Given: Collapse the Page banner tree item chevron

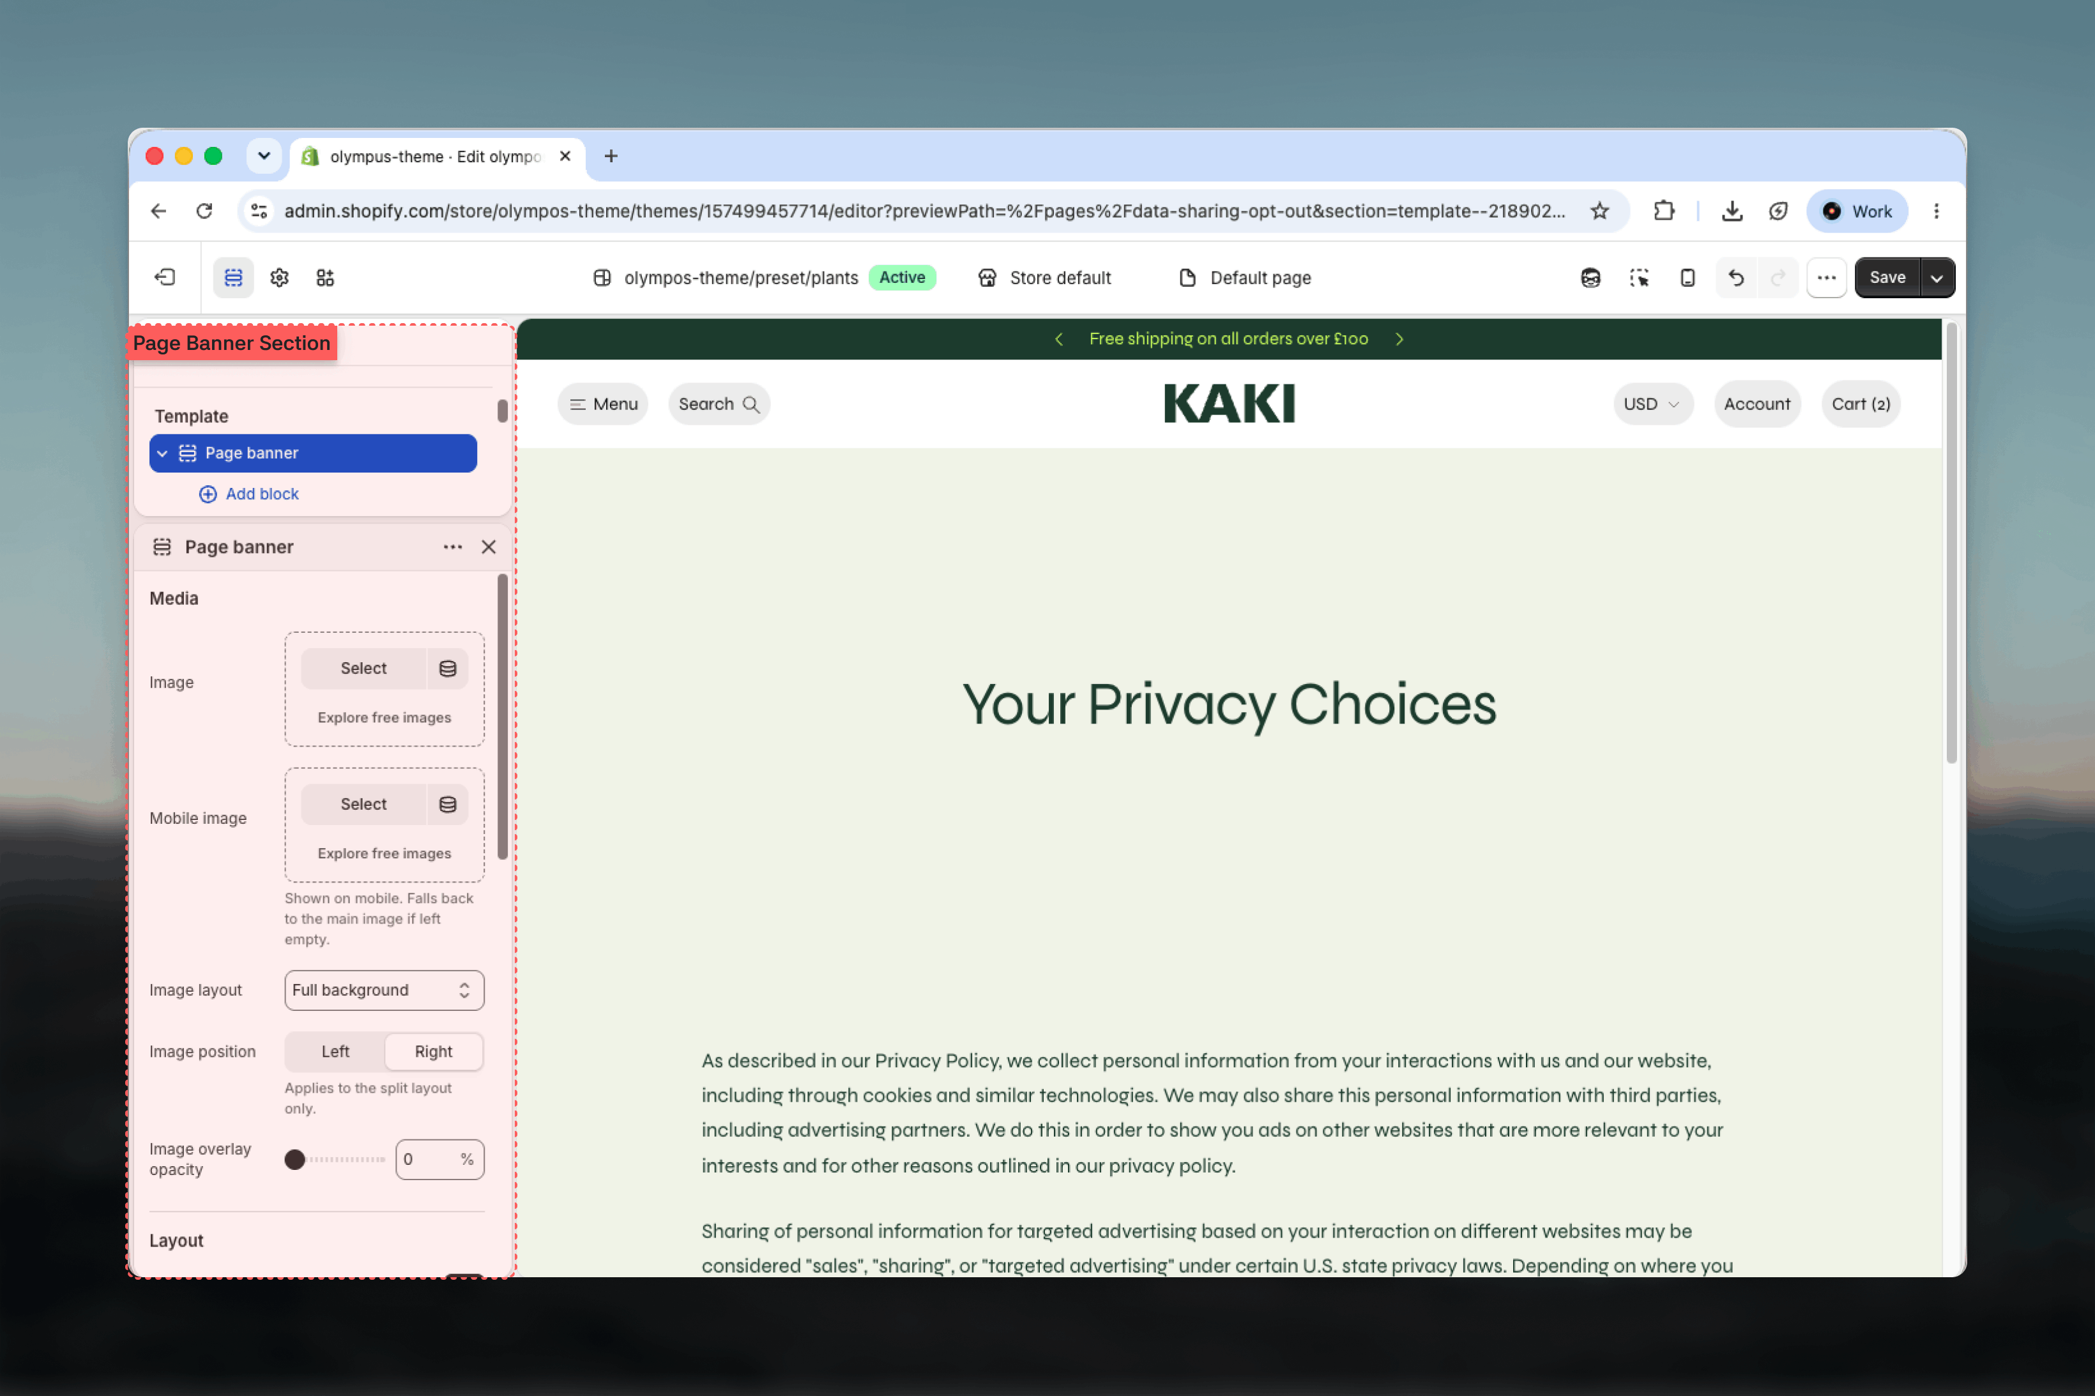Looking at the screenshot, I should (162, 453).
